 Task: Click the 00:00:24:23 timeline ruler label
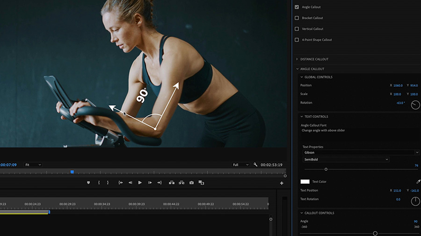point(32,204)
